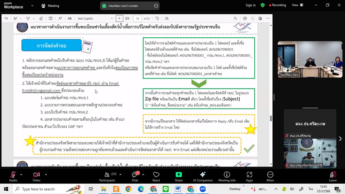This screenshot has height=194, width=345.
Task: Click the PDF vertical scrollbar thumb
Action: [271, 118]
